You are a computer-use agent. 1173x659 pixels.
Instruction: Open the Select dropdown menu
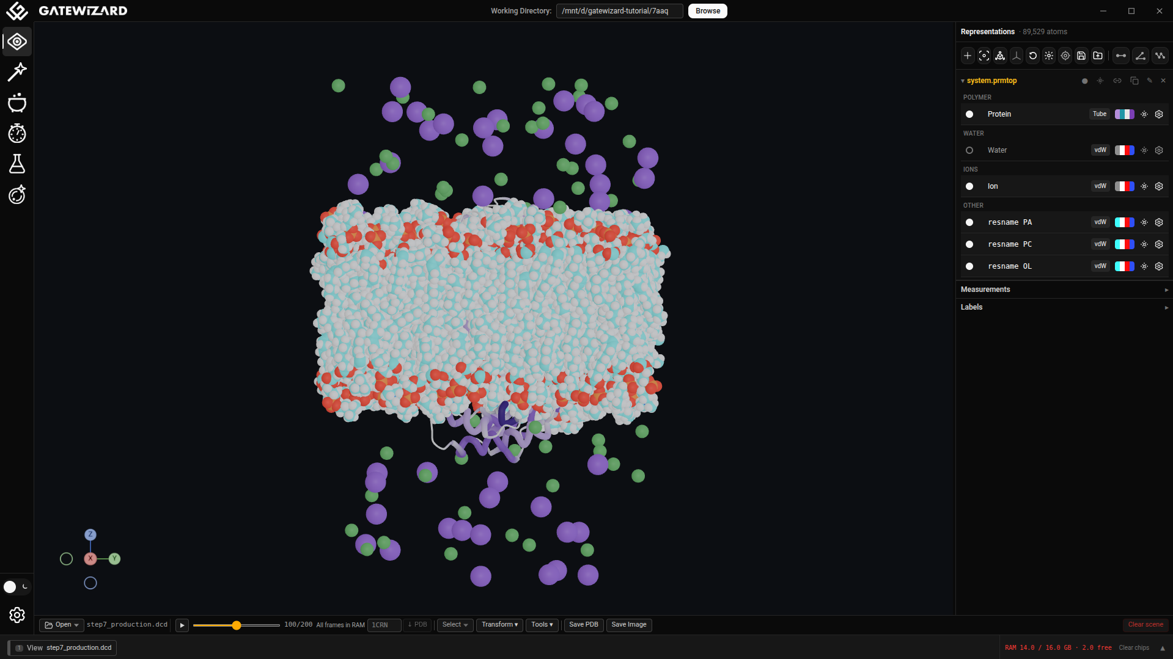coord(455,625)
